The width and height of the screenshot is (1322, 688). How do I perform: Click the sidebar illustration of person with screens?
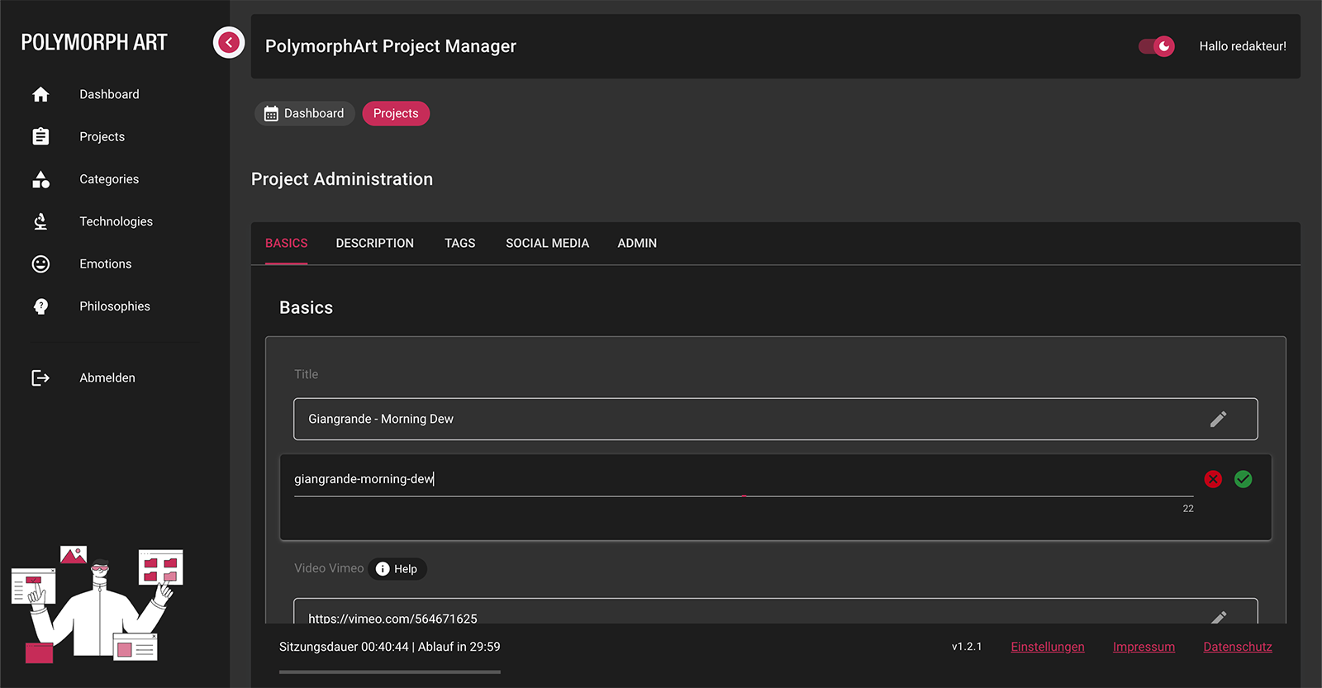pos(97,604)
